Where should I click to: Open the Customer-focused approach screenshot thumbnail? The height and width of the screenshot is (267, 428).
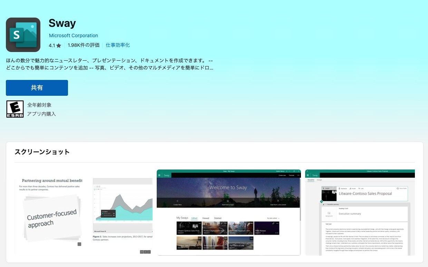pyautogui.click(x=84, y=213)
